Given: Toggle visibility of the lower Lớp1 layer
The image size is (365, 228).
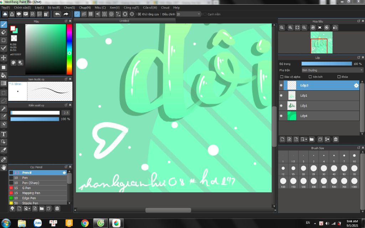Looking at the screenshot, I should click(281, 106).
